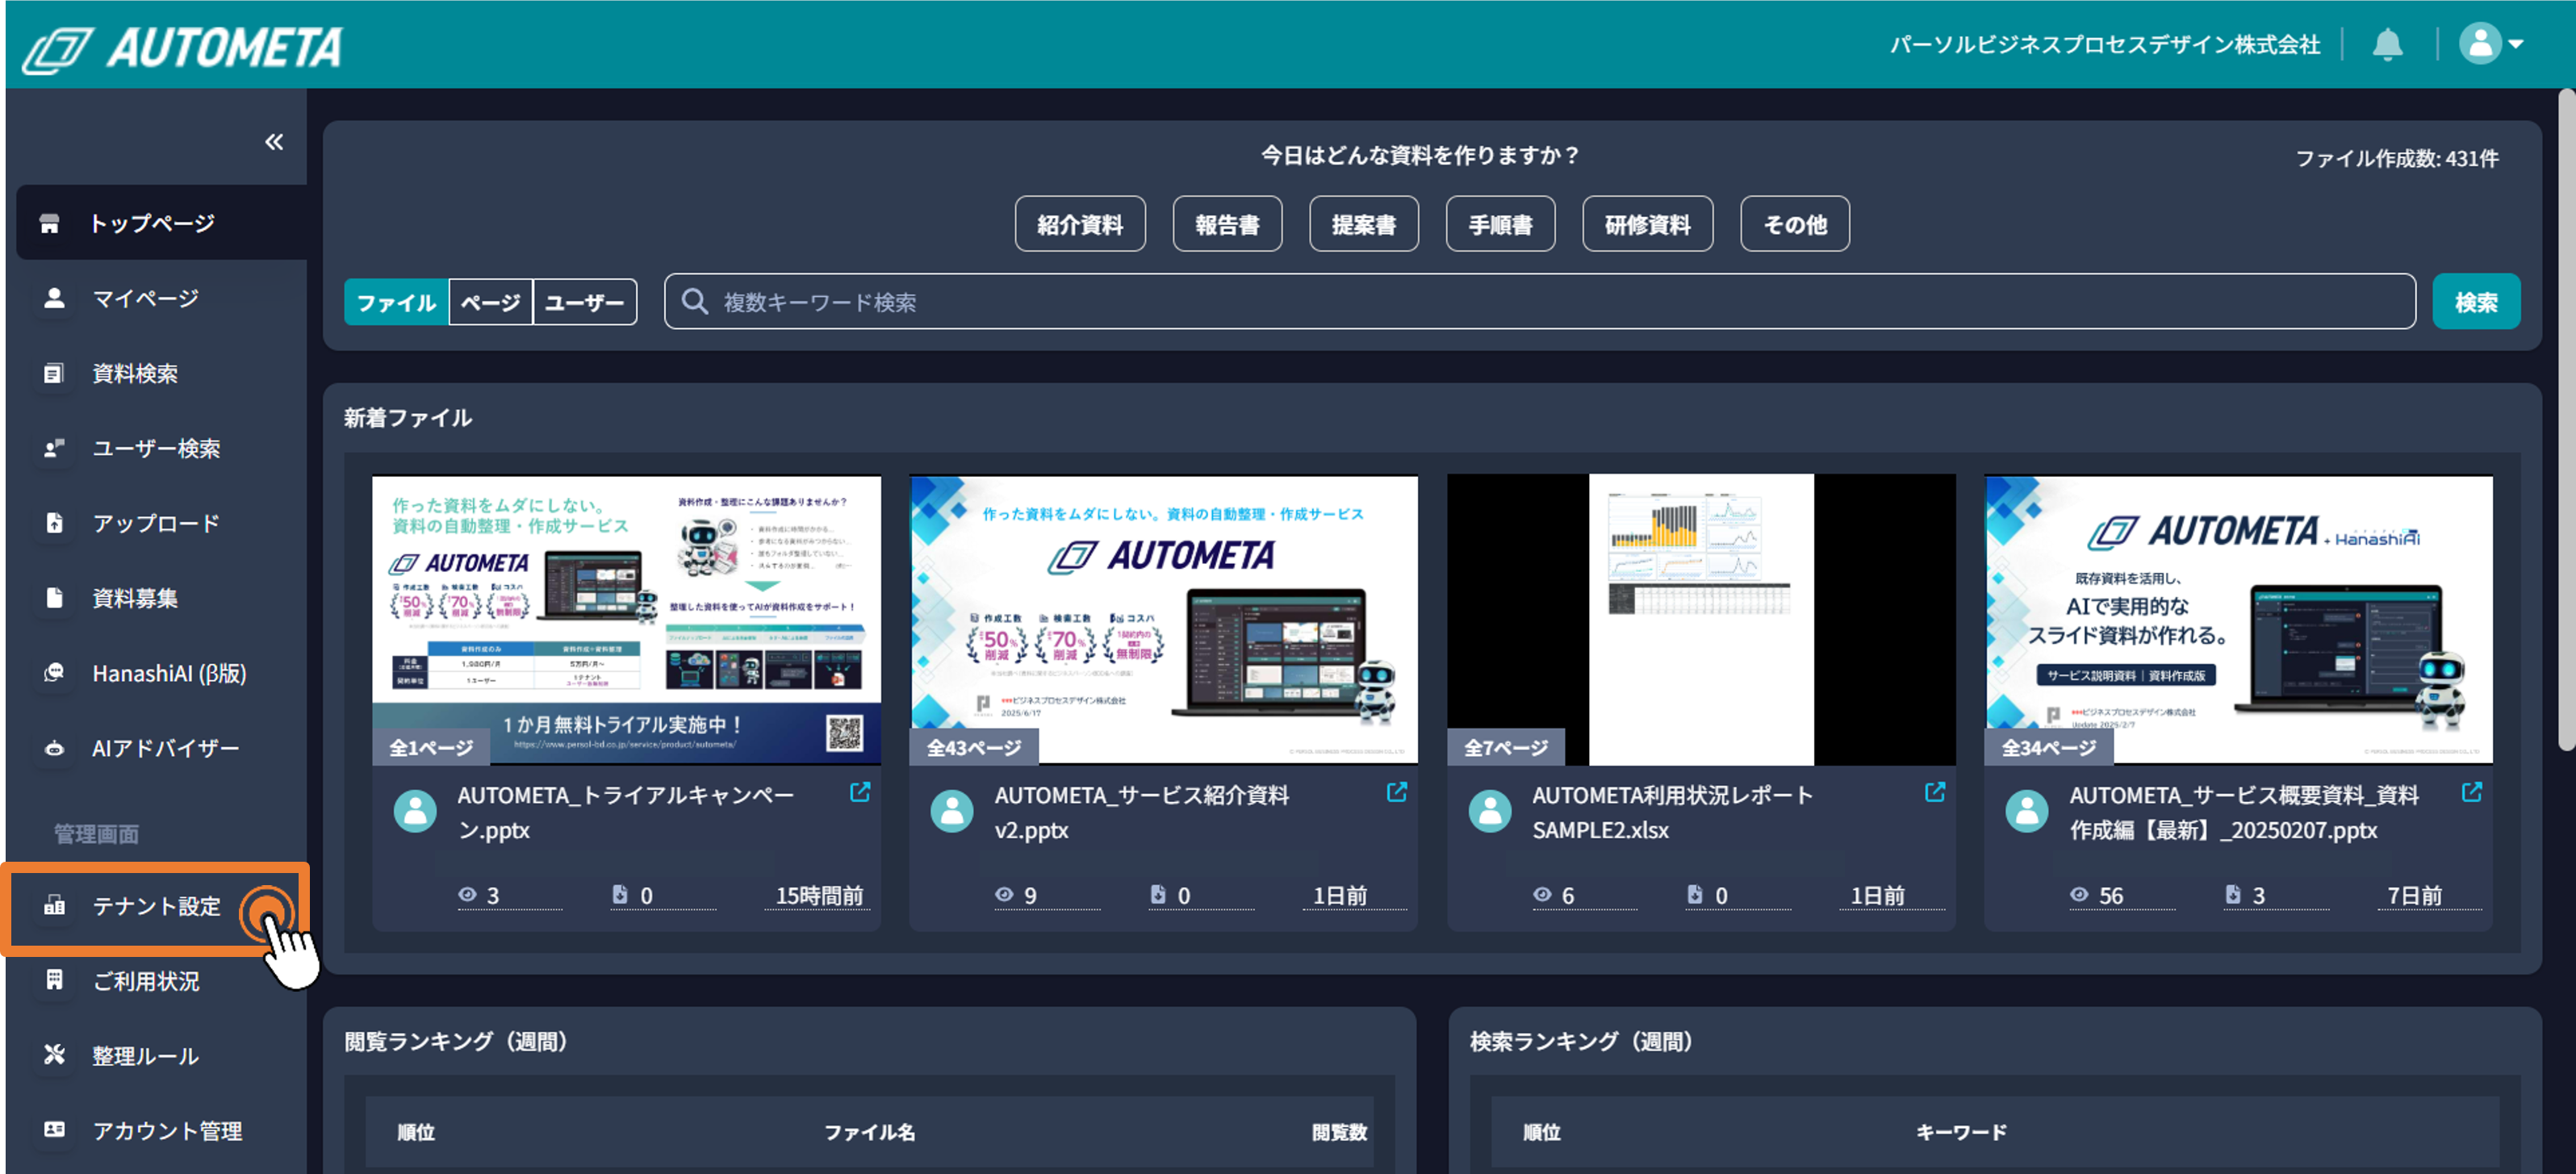
Task: Click the アップロード file icon
Action: (x=54, y=523)
